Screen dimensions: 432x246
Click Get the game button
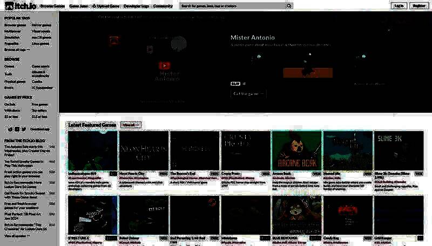[248, 94]
